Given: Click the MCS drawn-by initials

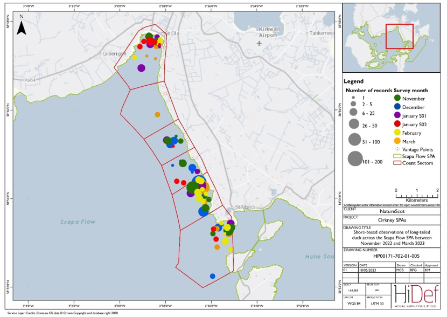Looking at the screenshot, I should click(x=400, y=270).
